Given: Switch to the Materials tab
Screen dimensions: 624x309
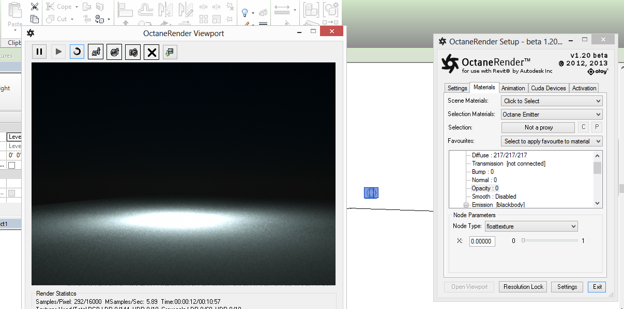Looking at the screenshot, I should pos(484,88).
